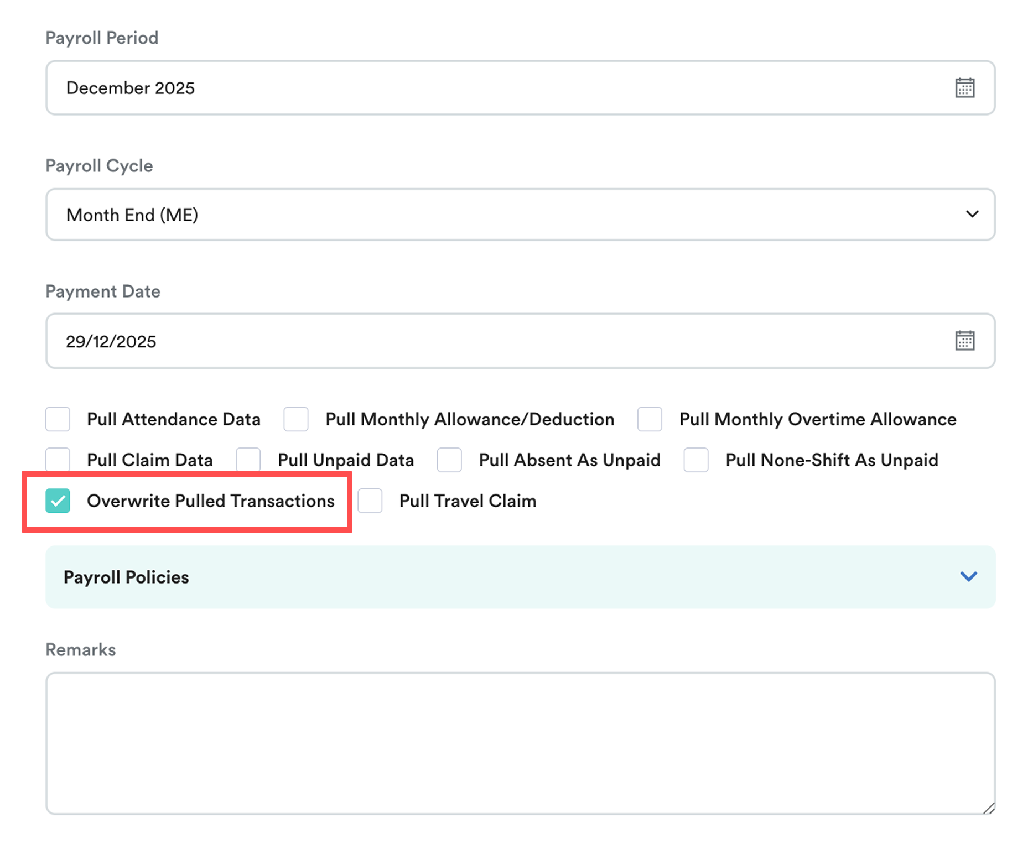
Task: Check the Pull Unpaid Data box
Action: point(248,460)
